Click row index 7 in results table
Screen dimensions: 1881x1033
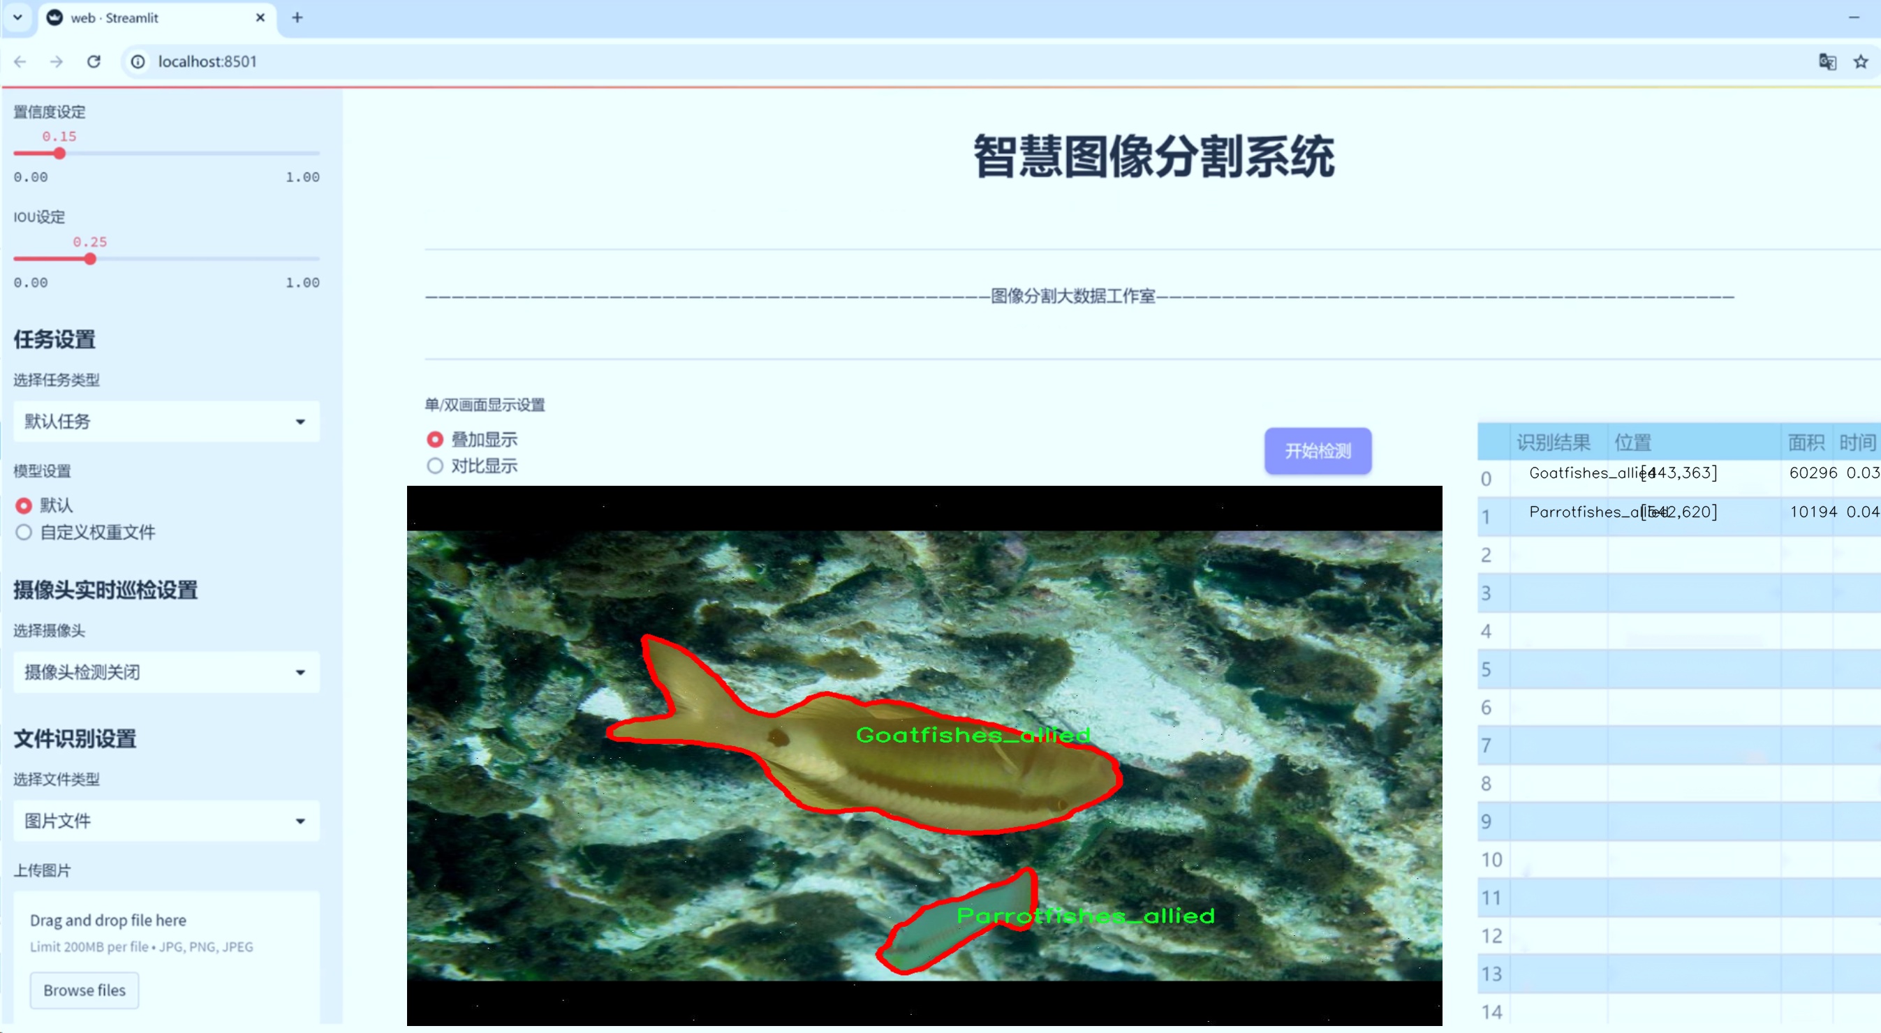click(1486, 745)
